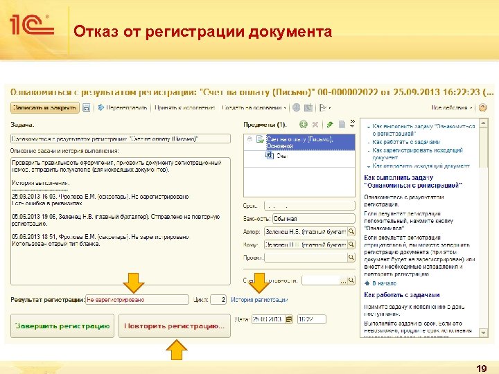Viewport: 499px width, 374px height.
Task: Open the Автор field search magnifier
Action: tap(351, 231)
